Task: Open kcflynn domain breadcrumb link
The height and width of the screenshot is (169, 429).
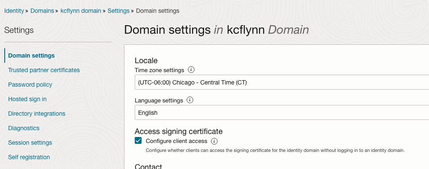Action: tap(81, 11)
